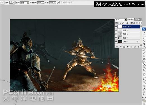Click Layers panel scrollbar down arrow
146x105 pixels.
click(x=141, y=45)
